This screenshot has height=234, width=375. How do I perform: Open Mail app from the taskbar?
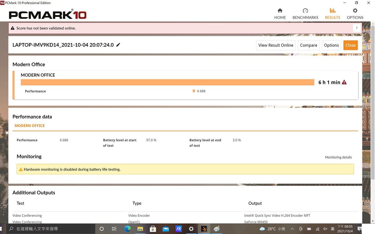[x=166, y=229]
